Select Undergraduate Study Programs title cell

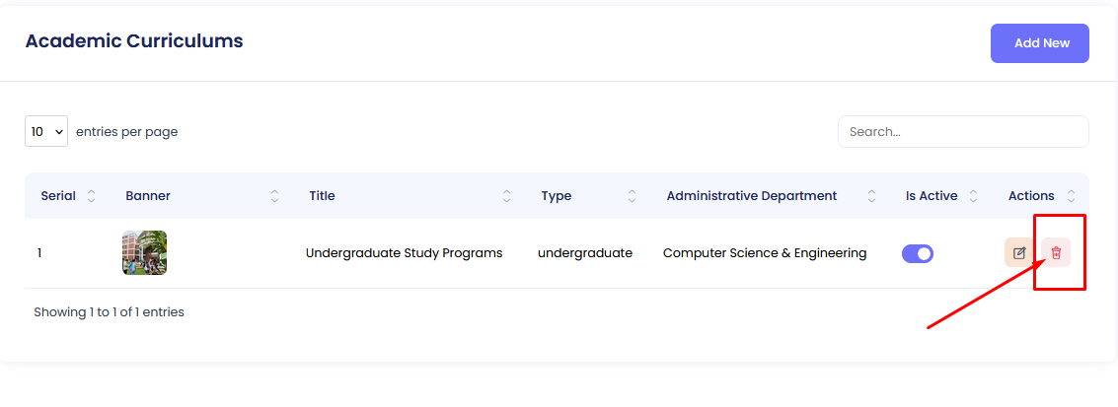(404, 253)
